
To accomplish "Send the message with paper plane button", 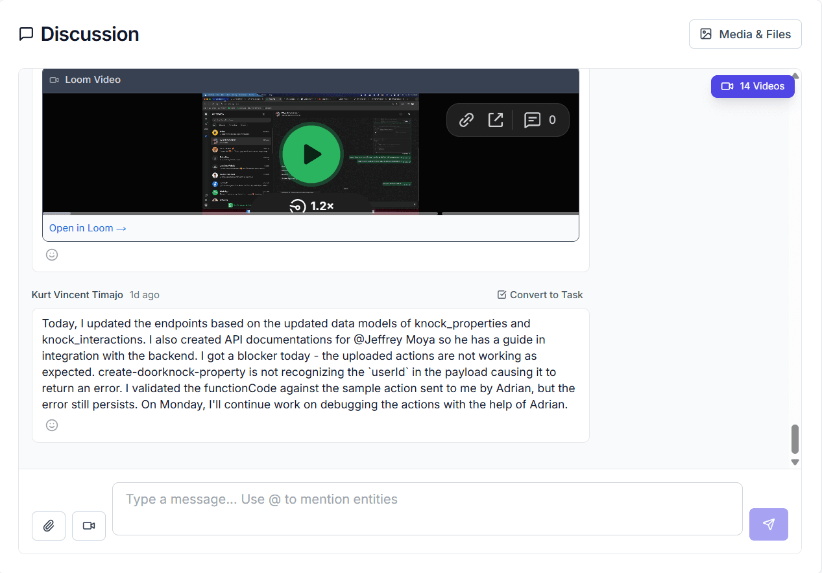I will click(x=768, y=524).
